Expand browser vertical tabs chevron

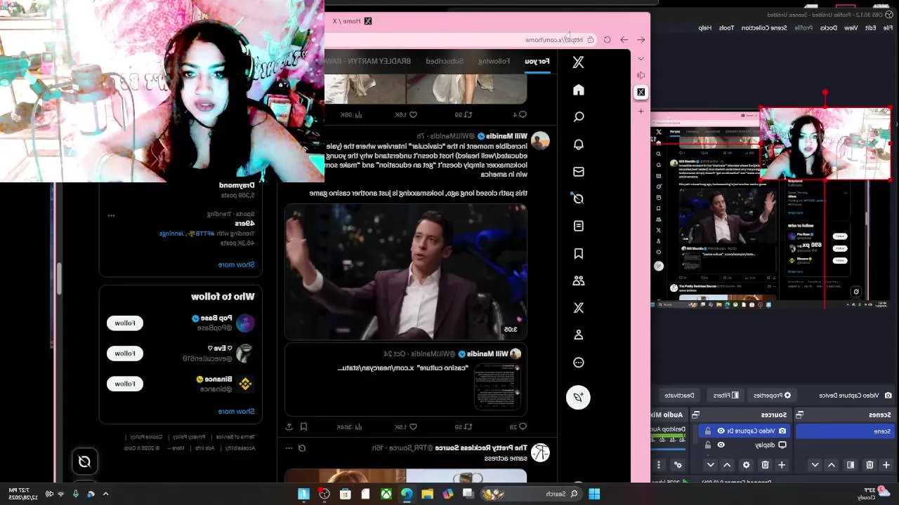(641, 60)
